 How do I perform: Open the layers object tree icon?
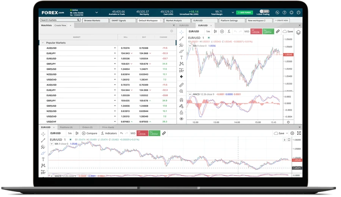coord(299,32)
